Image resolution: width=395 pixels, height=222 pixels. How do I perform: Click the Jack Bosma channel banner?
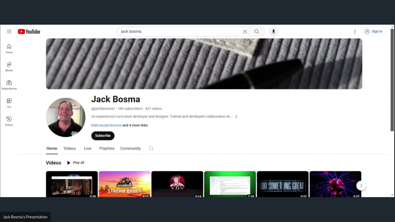click(204, 64)
